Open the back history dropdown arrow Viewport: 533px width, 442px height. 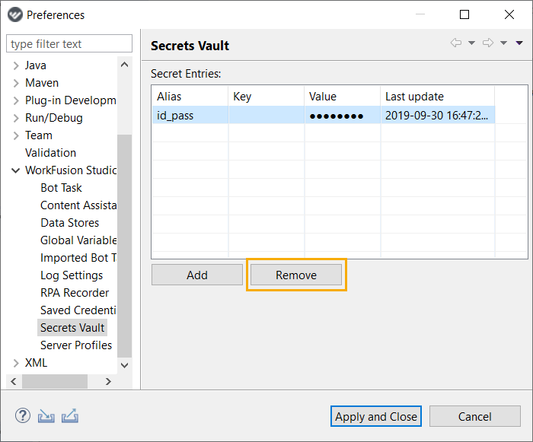point(471,43)
